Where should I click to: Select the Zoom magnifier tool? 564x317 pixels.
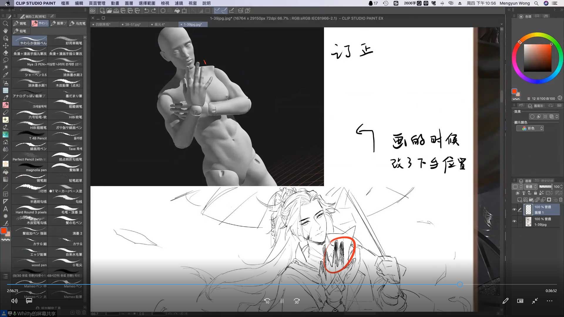pos(6,23)
